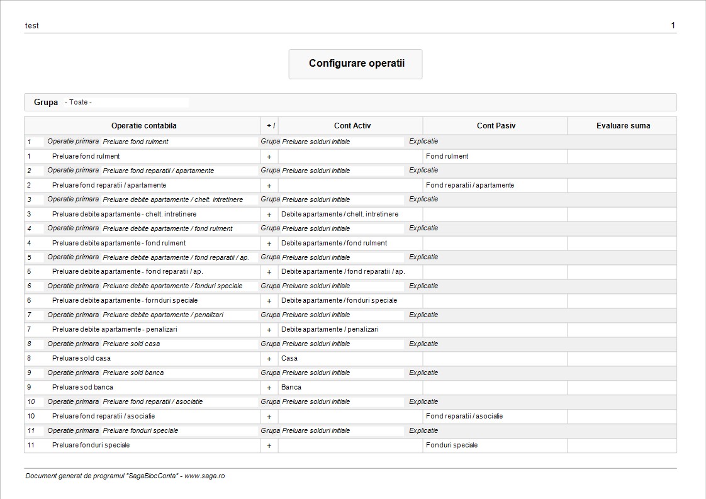Click the 'Document generat de programul' footer text

(76, 476)
